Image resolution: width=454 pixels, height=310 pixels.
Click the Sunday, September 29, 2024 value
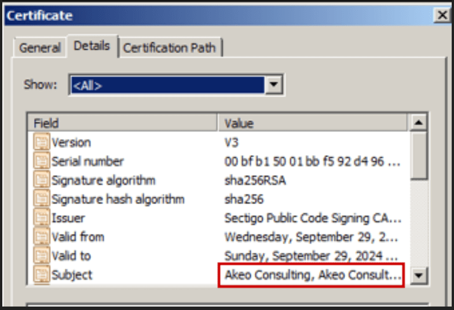(x=312, y=256)
